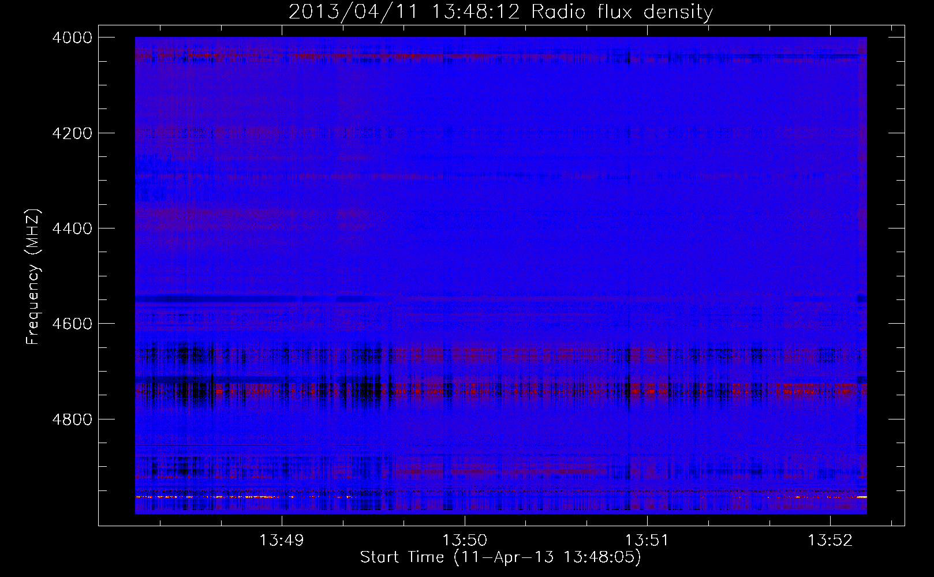934x577 pixels.
Task: Click the plot title '2013/04/11 13:48:12 Radio flux density'
Action: [500, 12]
